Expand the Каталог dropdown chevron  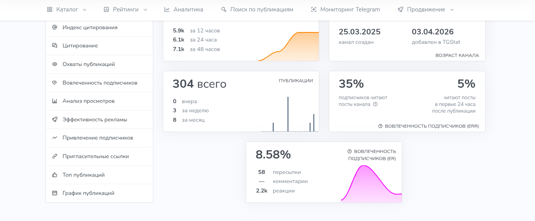(85, 10)
